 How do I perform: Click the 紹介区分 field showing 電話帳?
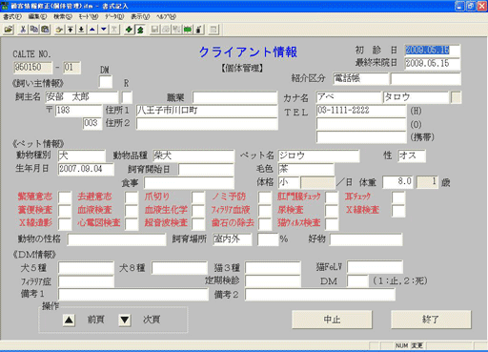360,78
